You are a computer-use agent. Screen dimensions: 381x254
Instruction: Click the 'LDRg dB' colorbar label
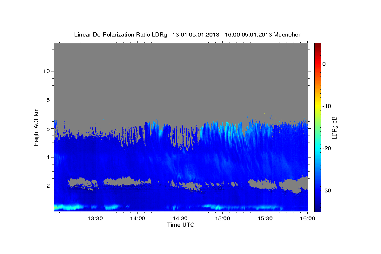334,128
